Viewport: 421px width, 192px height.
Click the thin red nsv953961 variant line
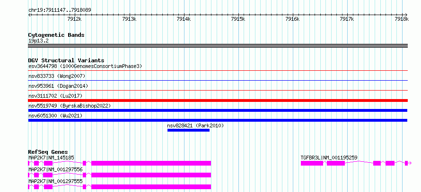tap(218, 90)
